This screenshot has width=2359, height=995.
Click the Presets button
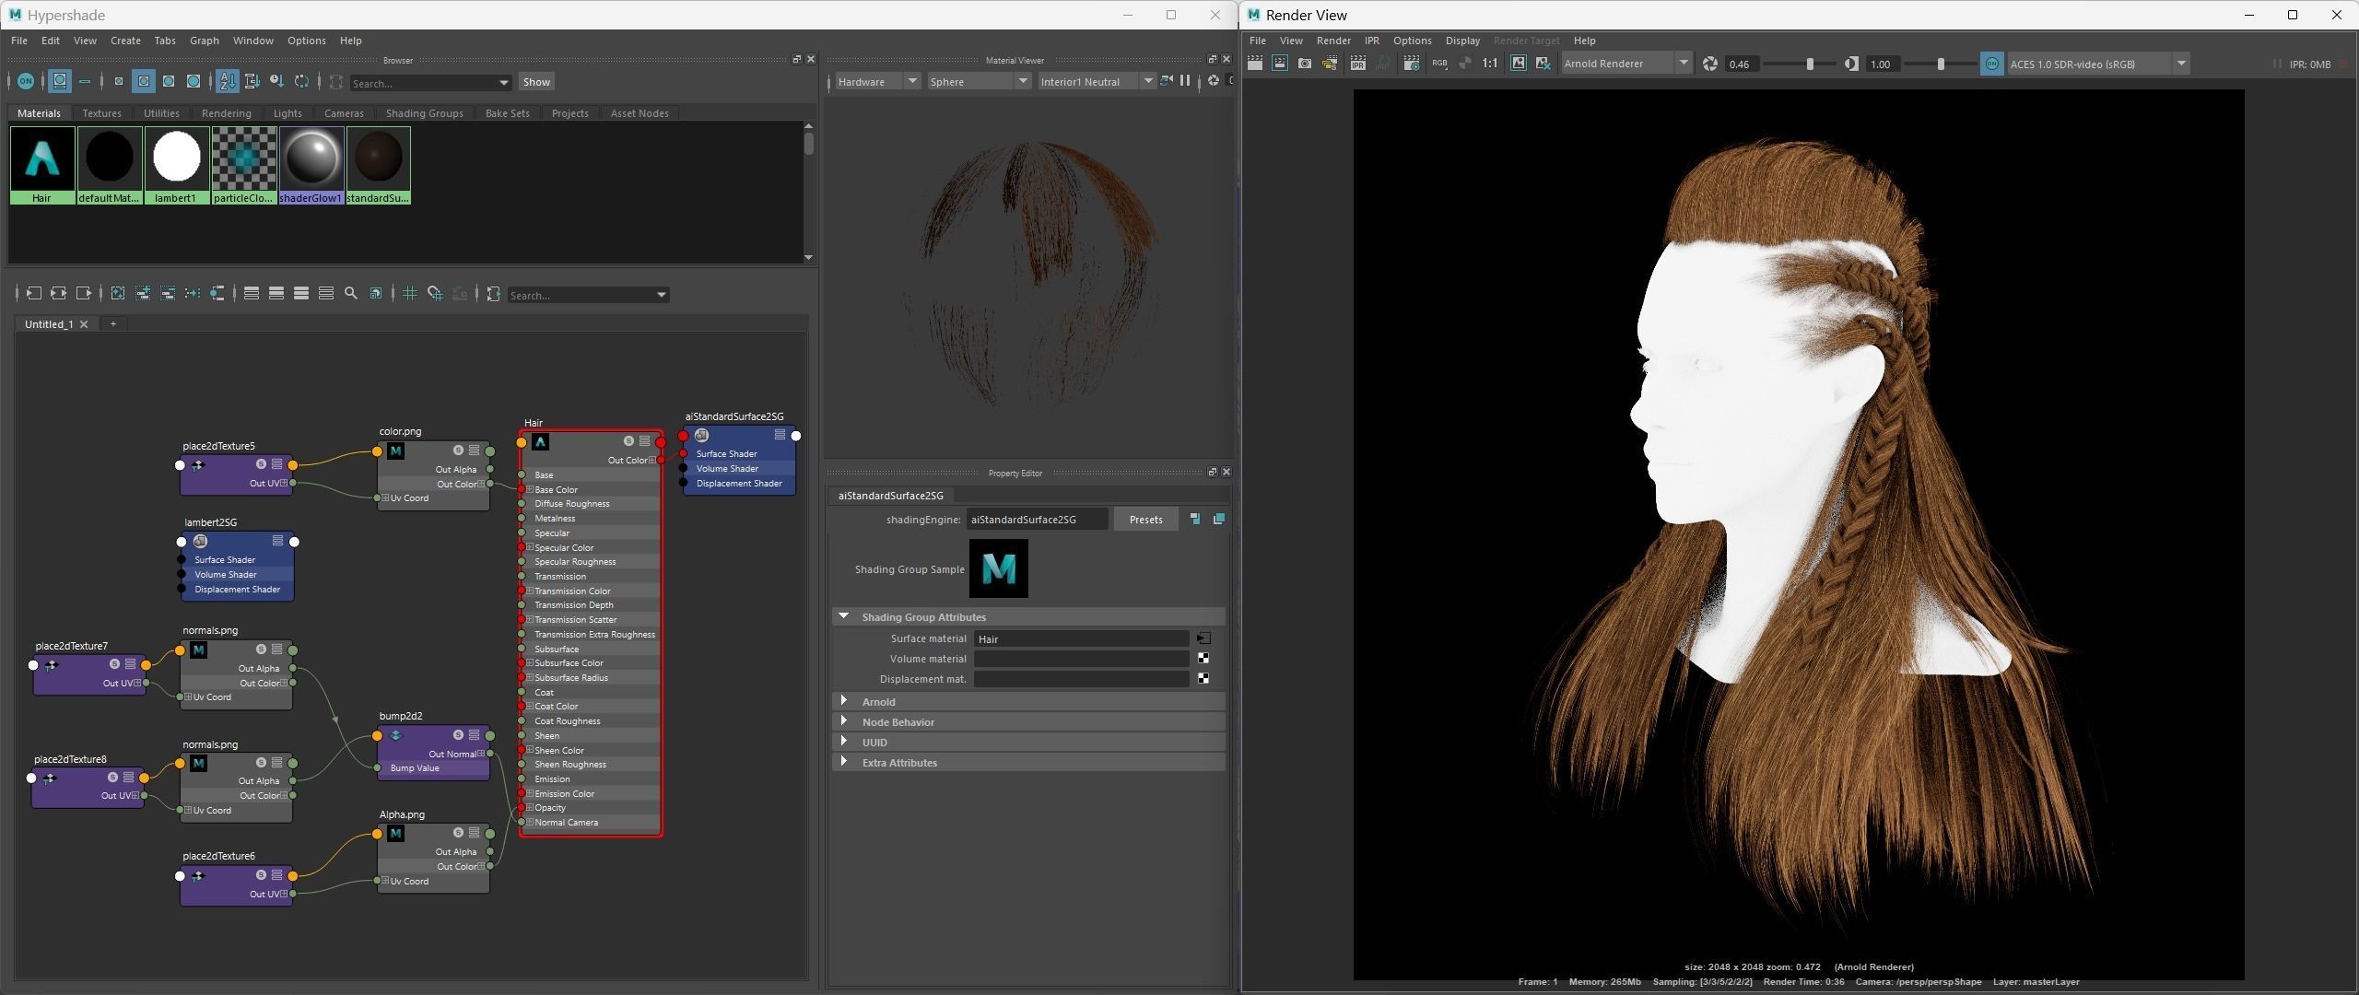click(x=1145, y=520)
